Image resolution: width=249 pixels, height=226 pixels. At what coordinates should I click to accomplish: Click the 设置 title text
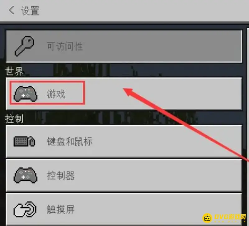point(30,11)
